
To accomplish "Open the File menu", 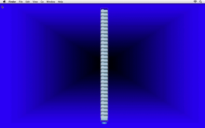I will pyautogui.click(x=20, y=2).
